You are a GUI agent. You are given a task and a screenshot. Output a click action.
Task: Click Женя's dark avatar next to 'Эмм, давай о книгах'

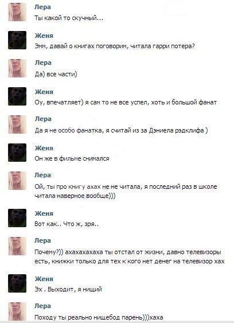17,40
